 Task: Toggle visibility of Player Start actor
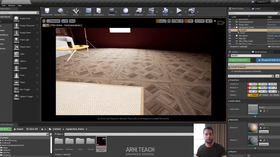[230, 25]
